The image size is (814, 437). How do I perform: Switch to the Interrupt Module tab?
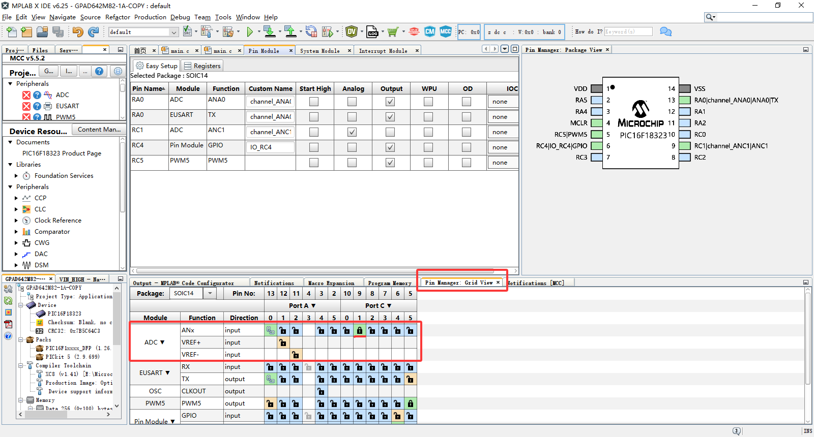[x=383, y=51]
